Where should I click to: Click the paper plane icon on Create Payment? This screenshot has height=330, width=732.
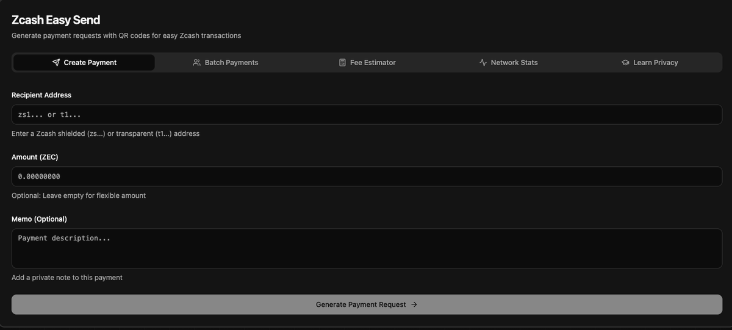[56, 63]
